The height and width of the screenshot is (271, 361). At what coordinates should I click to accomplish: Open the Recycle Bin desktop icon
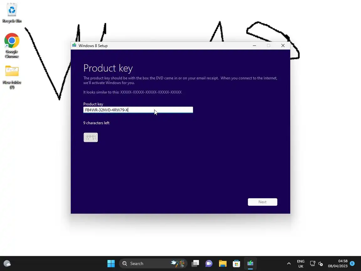coord(12,13)
